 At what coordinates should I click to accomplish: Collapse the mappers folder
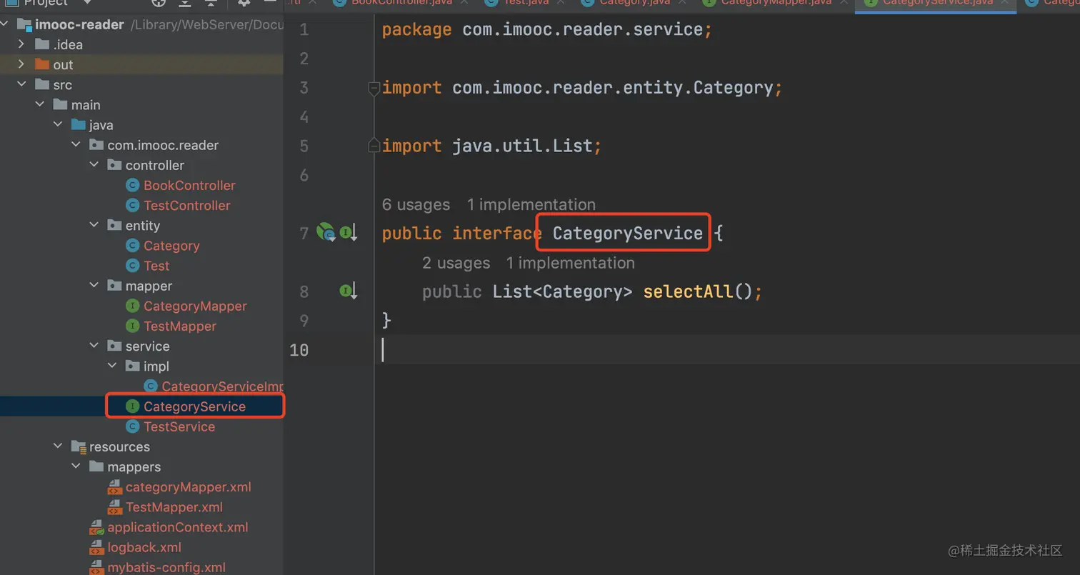(76, 466)
